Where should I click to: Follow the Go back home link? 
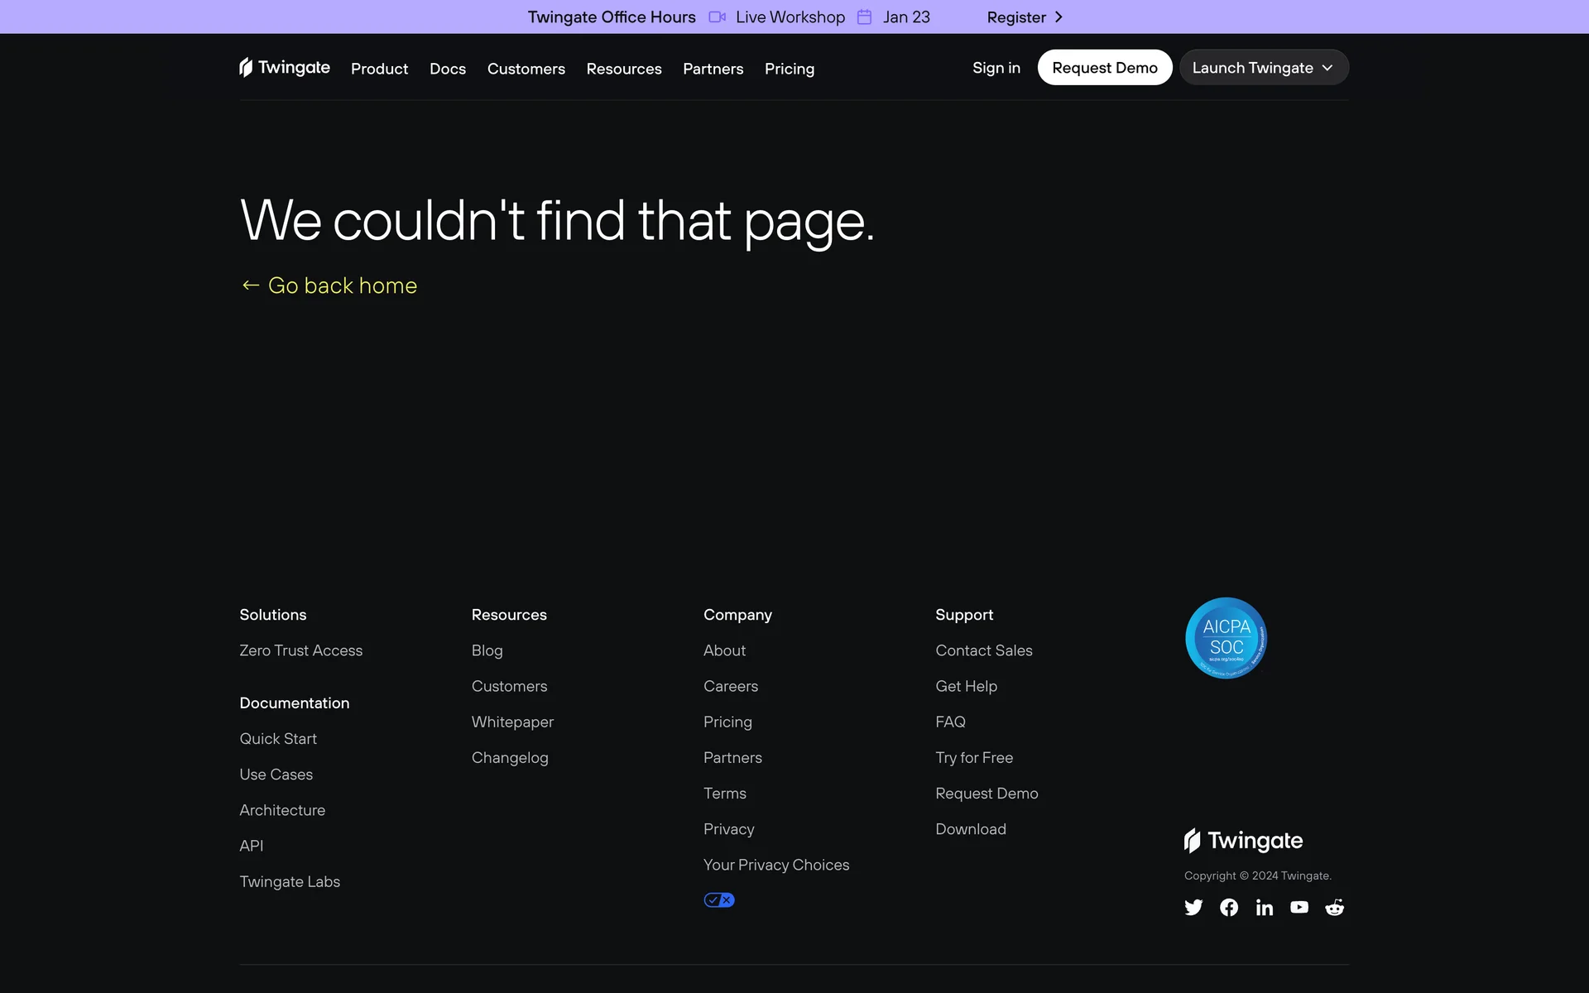coord(329,285)
